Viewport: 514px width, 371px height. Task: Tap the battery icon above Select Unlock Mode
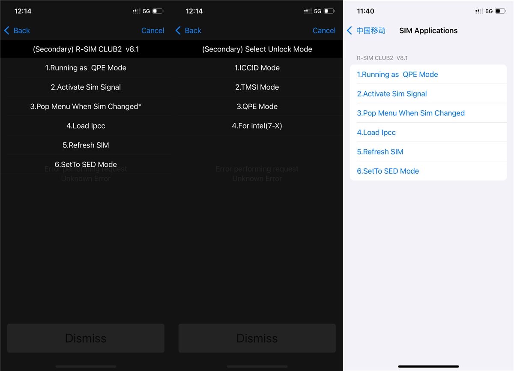(329, 11)
